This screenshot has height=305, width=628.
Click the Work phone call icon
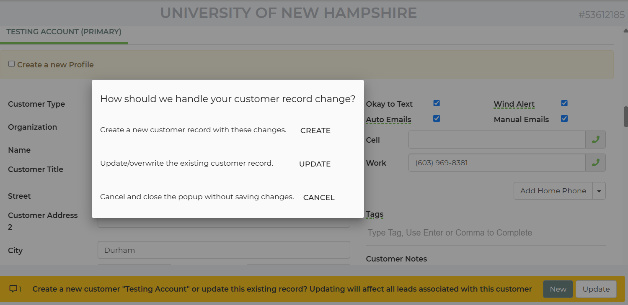tap(595, 163)
